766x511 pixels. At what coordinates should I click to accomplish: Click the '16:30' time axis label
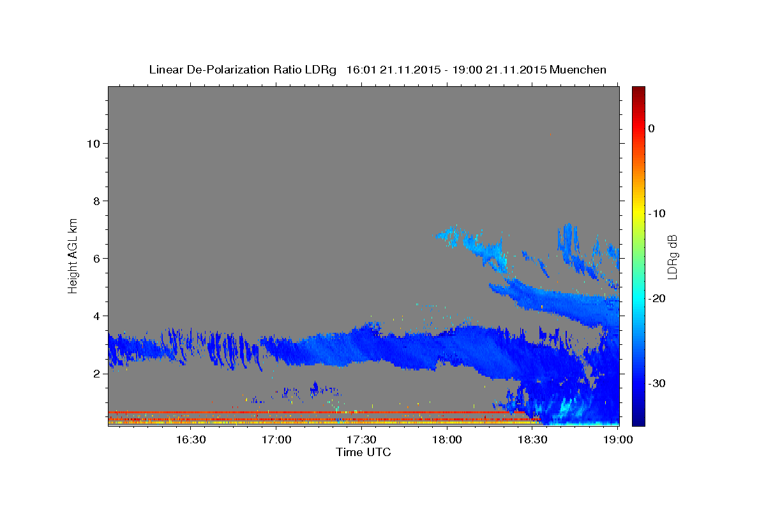point(191,439)
